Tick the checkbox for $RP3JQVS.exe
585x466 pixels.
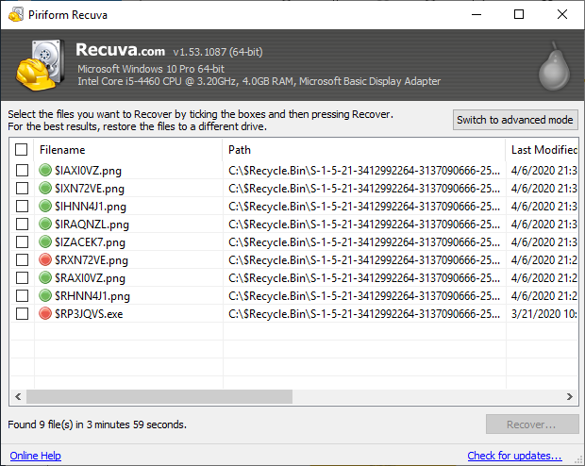click(x=22, y=314)
